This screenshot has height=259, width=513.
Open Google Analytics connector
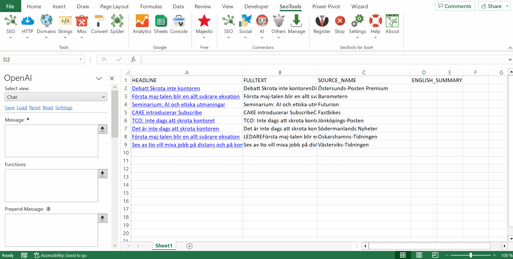142,25
